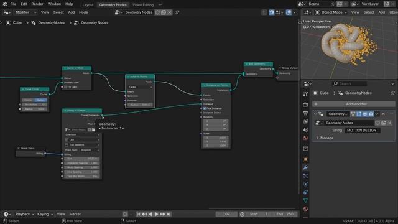Jump to the next keyframe
Screen dimensions: 398x224
[162, 214]
